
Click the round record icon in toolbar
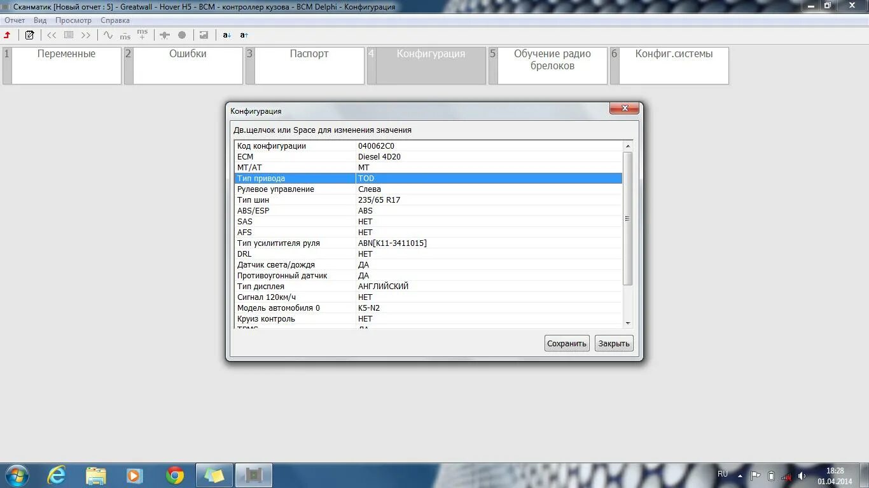(x=182, y=36)
